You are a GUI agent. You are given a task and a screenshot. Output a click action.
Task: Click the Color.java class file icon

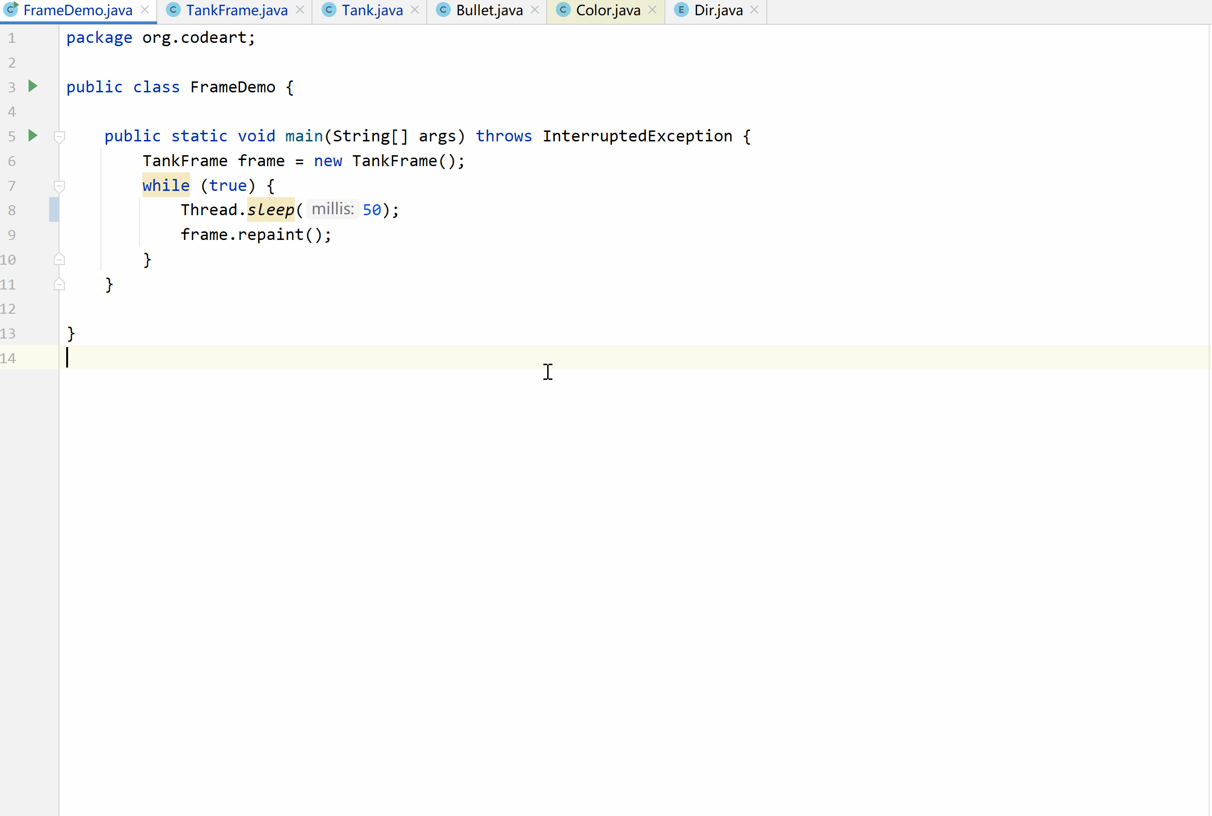click(x=563, y=10)
